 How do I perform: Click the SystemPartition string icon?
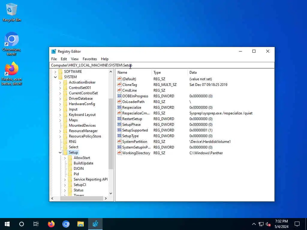(x=119, y=141)
